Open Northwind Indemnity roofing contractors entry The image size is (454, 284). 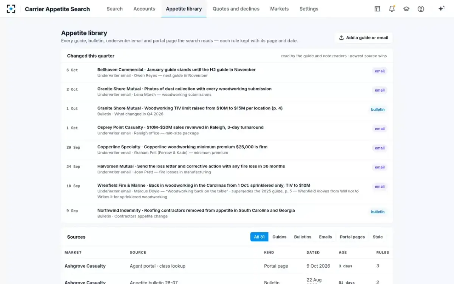(227, 213)
